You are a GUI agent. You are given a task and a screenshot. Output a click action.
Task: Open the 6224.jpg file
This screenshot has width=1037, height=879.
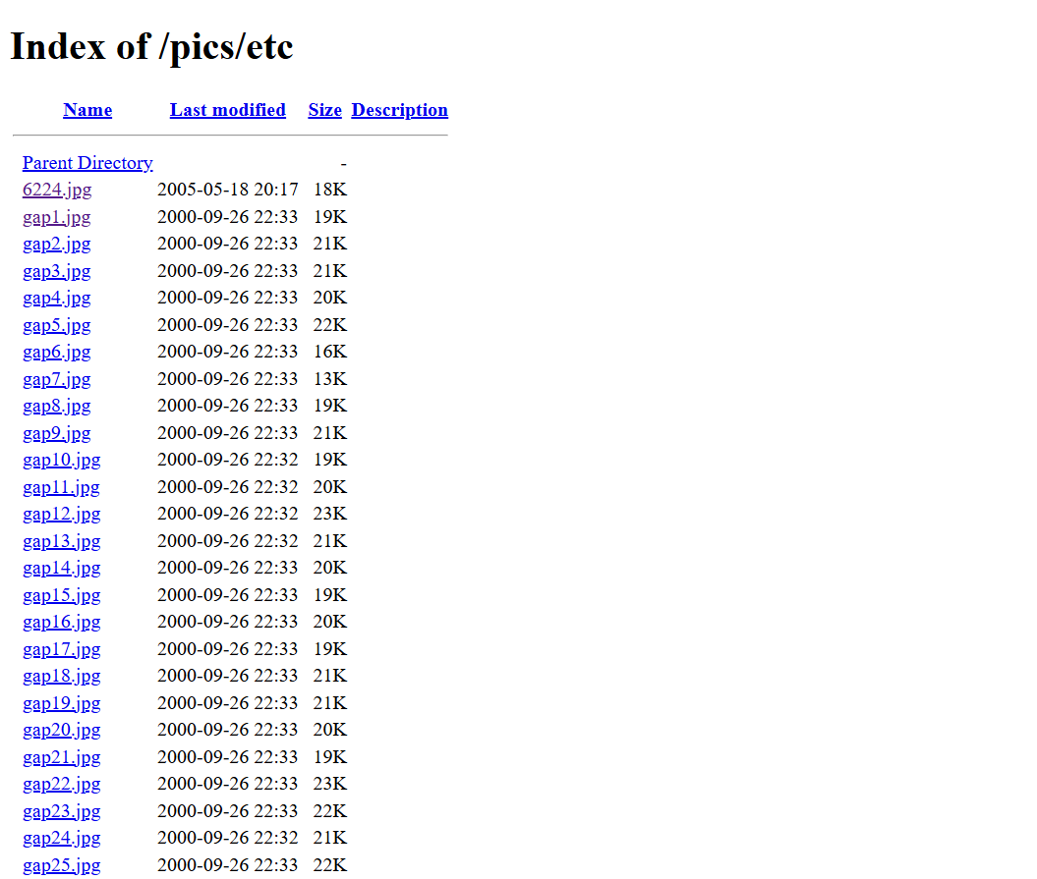[x=57, y=190]
